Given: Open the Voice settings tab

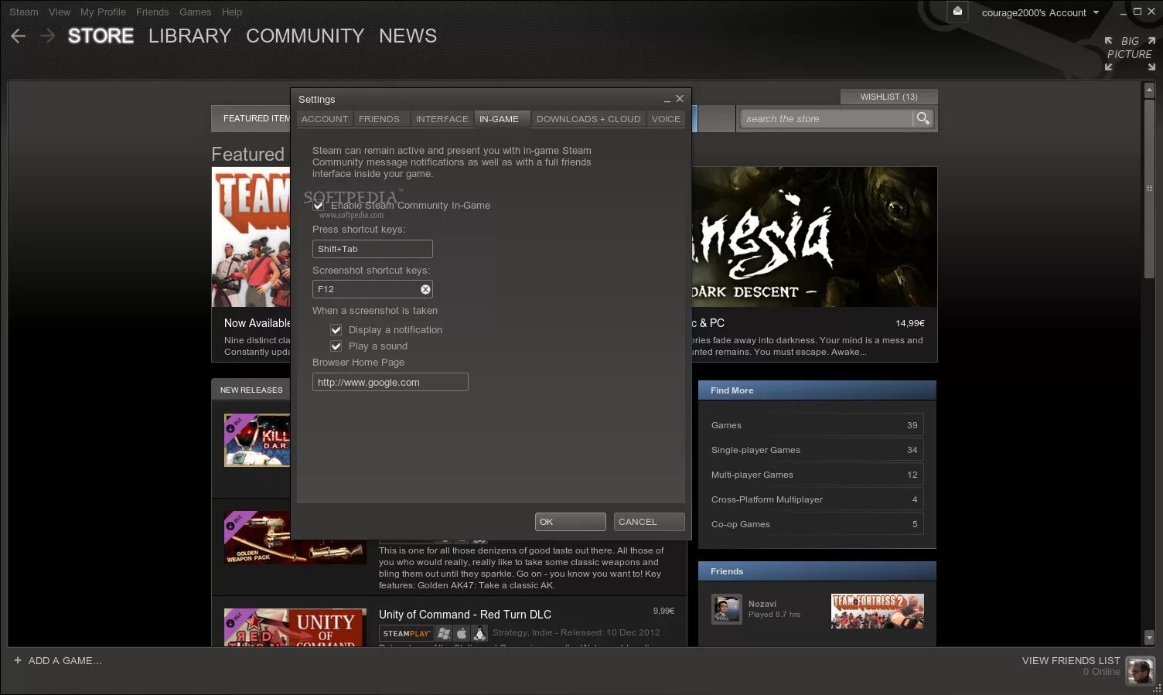Looking at the screenshot, I should tap(666, 119).
